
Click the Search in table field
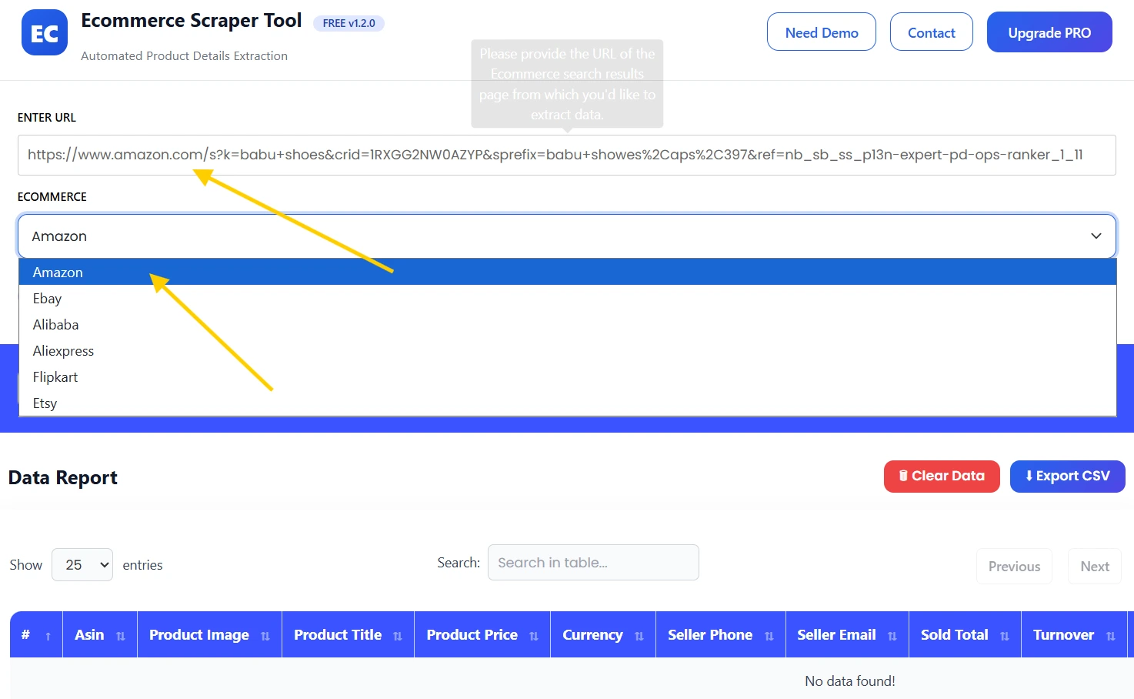coord(593,562)
